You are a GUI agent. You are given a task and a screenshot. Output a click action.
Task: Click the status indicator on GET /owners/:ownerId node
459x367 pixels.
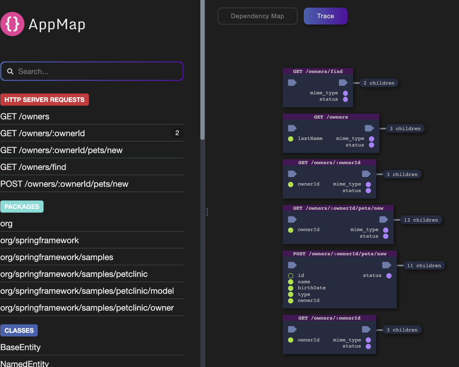(x=368, y=190)
